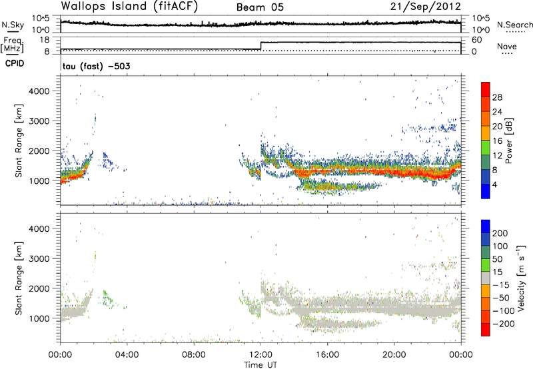Click the 'tau (fast) -503' text
The width and height of the screenshot is (533, 369).
pyautogui.click(x=96, y=66)
